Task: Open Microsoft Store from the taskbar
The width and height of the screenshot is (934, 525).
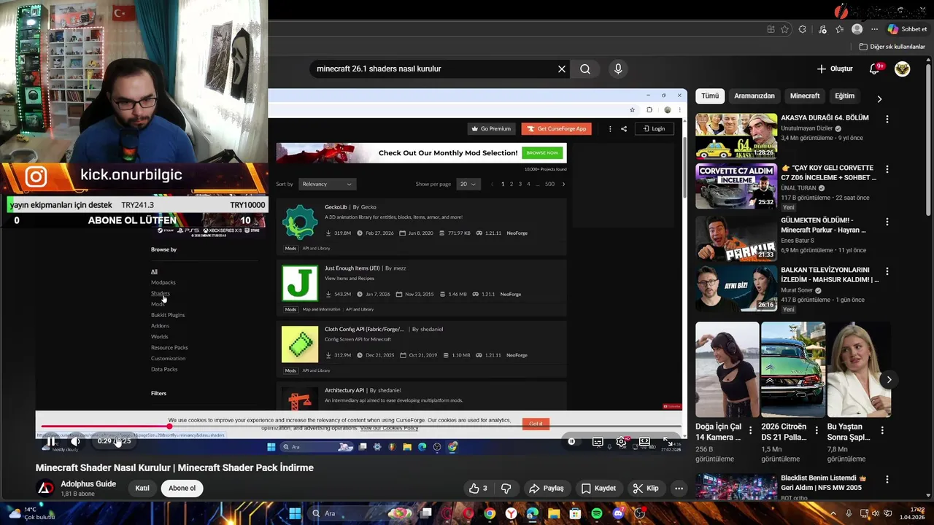Action: click(576, 513)
